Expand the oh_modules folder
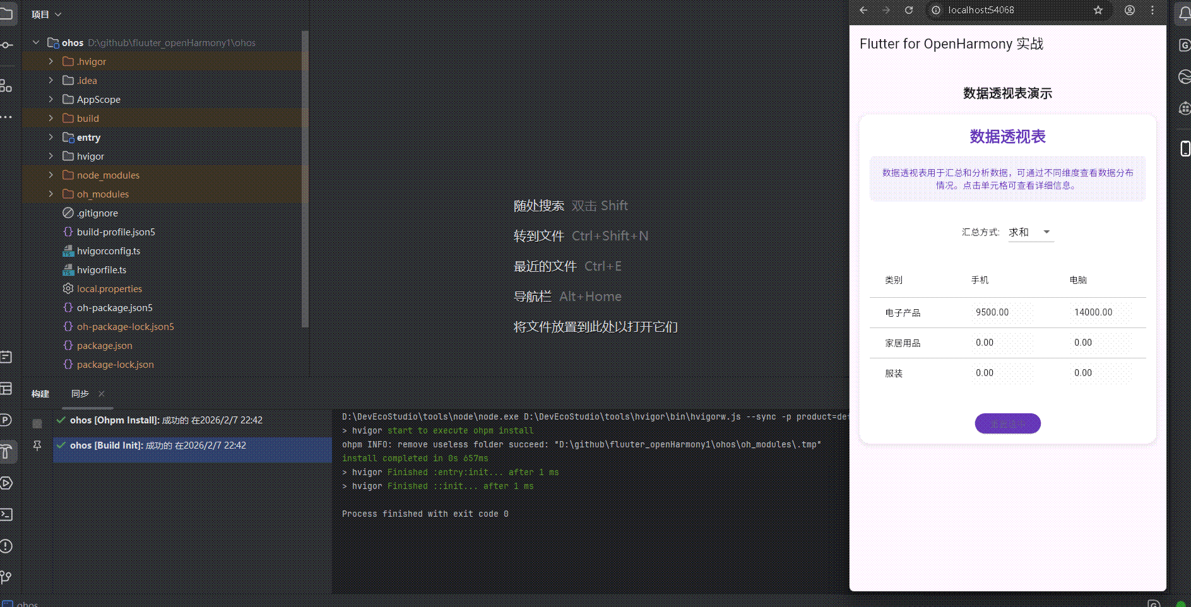The width and height of the screenshot is (1191, 607). point(51,194)
